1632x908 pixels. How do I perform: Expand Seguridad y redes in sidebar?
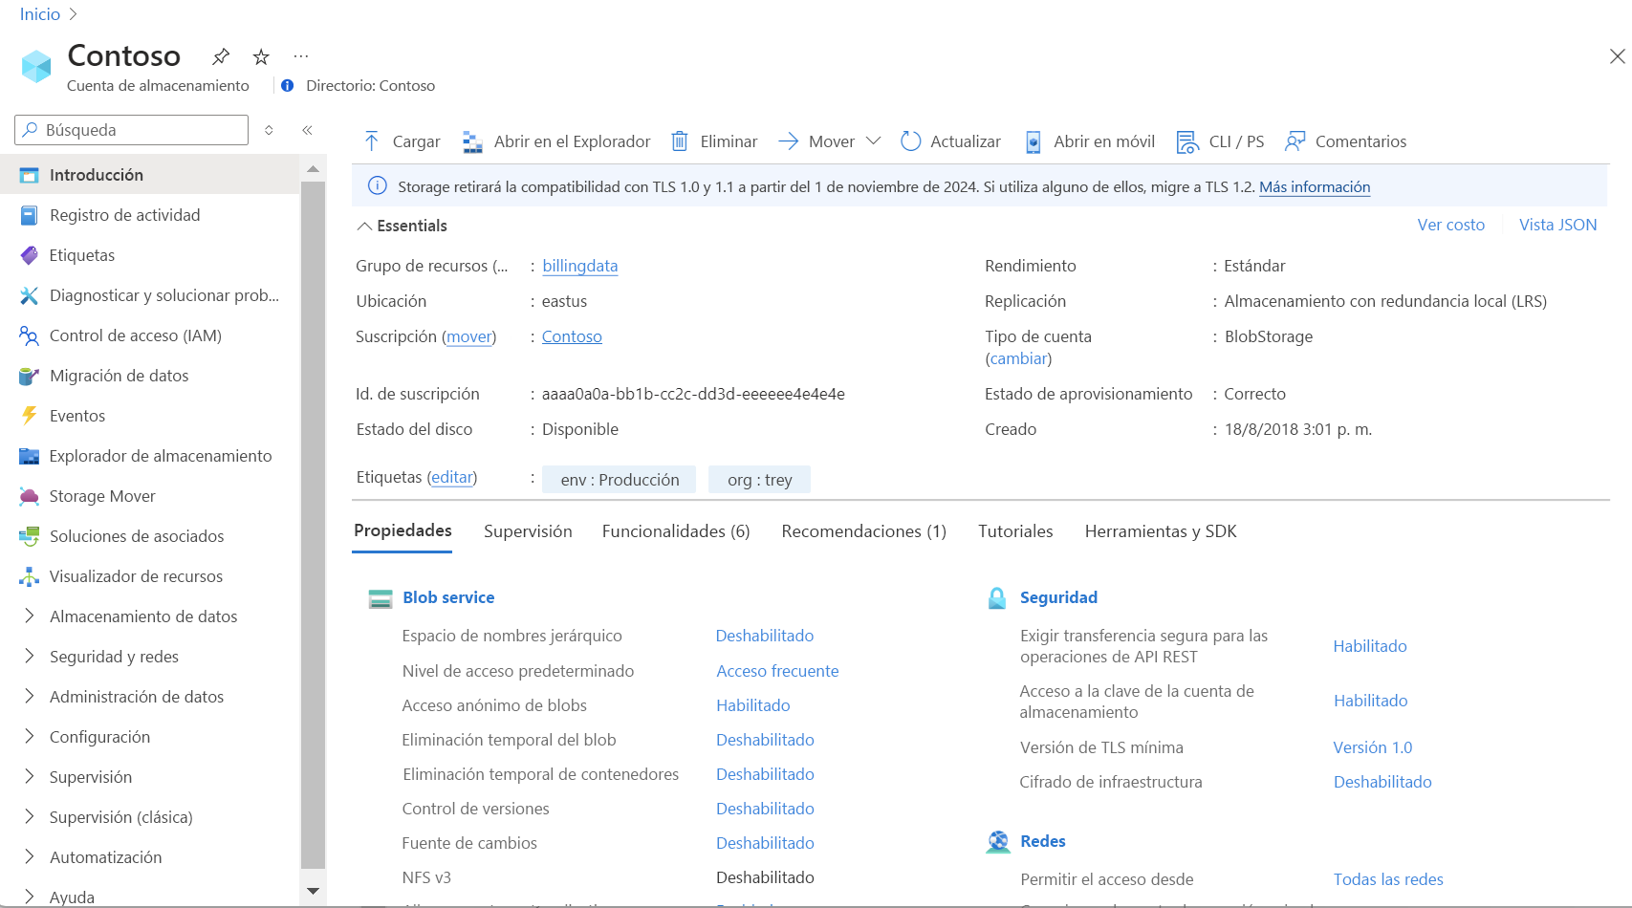pos(29,656)
